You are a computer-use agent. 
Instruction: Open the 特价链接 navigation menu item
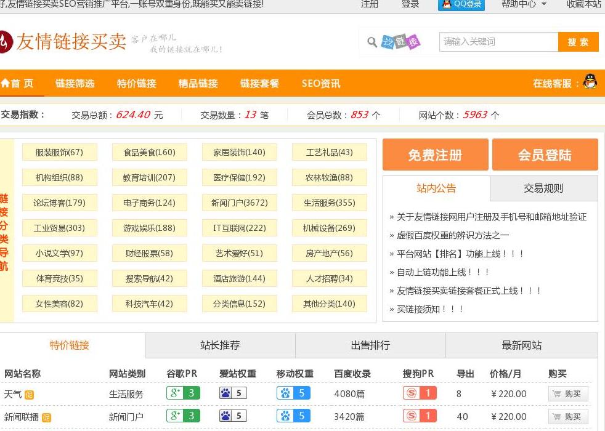(137, 83)
